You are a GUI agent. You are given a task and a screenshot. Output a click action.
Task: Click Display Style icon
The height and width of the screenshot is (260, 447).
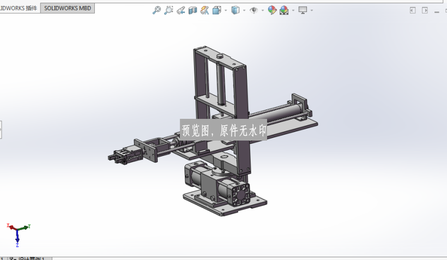pyautogui.click(x=235, y=10)
